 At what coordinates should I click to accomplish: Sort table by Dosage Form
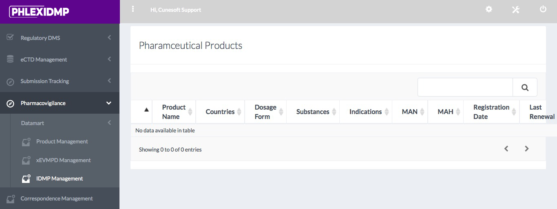click(265, 112)
